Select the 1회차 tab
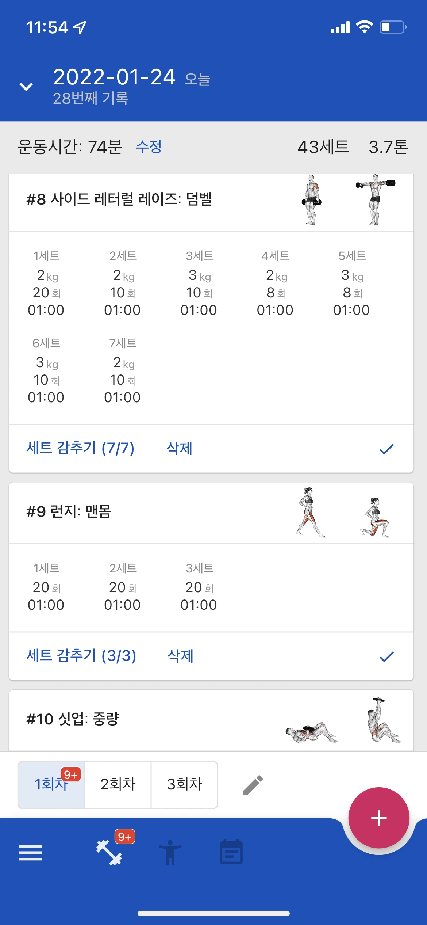427x925 pixels. point(51,784)
